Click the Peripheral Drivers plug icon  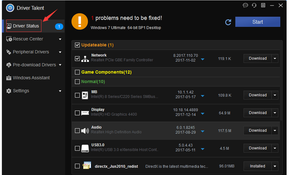(x=8, y=52)
